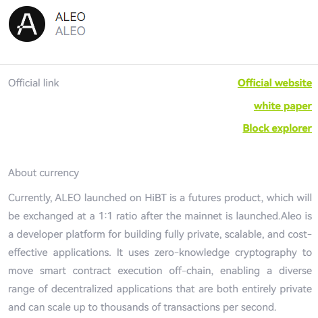Click the ALEO round logo icon
Image resolution: width=318 pixels, height=318 pixels.
[27, 24]
